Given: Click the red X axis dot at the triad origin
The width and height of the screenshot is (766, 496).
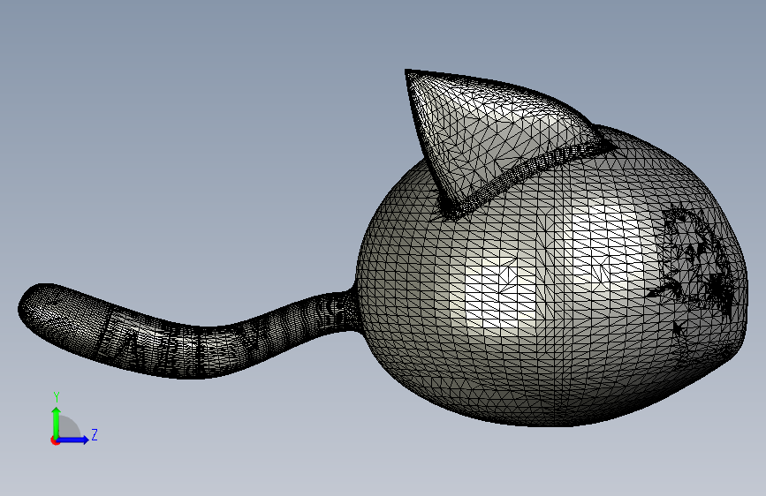Looking at the screenshot, I should click(x=55, y=440).
